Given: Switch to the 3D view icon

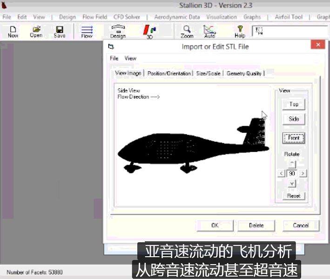Looking at the screenshot, I should point(149,31).
